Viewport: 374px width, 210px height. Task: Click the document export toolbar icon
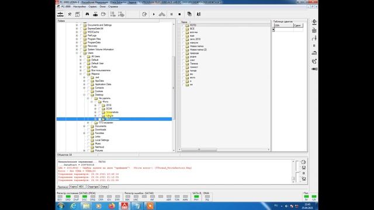pos(144,14)
